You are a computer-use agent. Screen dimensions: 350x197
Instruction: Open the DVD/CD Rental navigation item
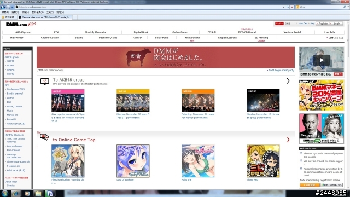[x=247, y=32]
